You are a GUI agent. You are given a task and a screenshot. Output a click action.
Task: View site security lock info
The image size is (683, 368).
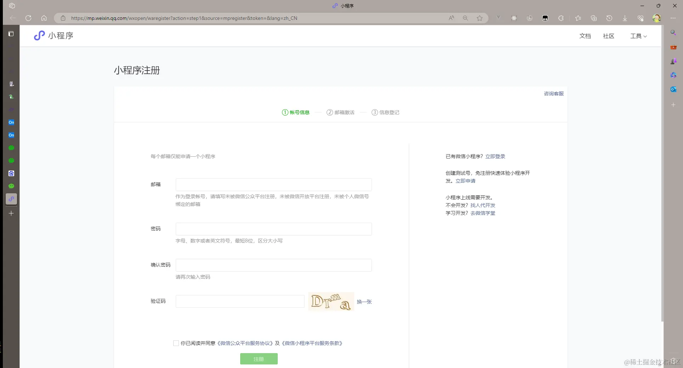63,18
